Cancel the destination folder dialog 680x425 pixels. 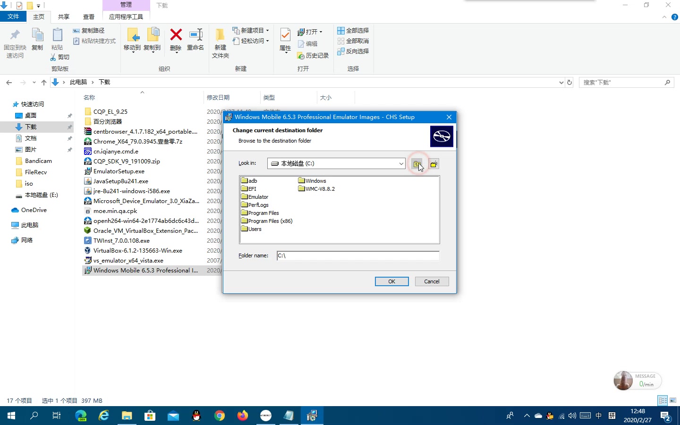coord(432,281)
